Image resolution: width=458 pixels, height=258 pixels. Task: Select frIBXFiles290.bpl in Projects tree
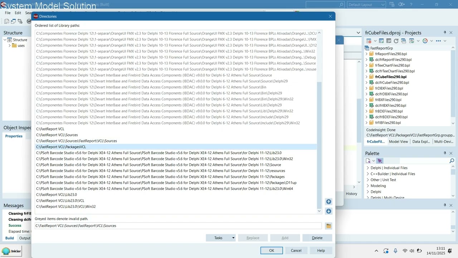(x=388, y=100)
